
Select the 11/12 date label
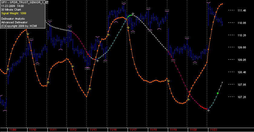(x=73, y=130)
